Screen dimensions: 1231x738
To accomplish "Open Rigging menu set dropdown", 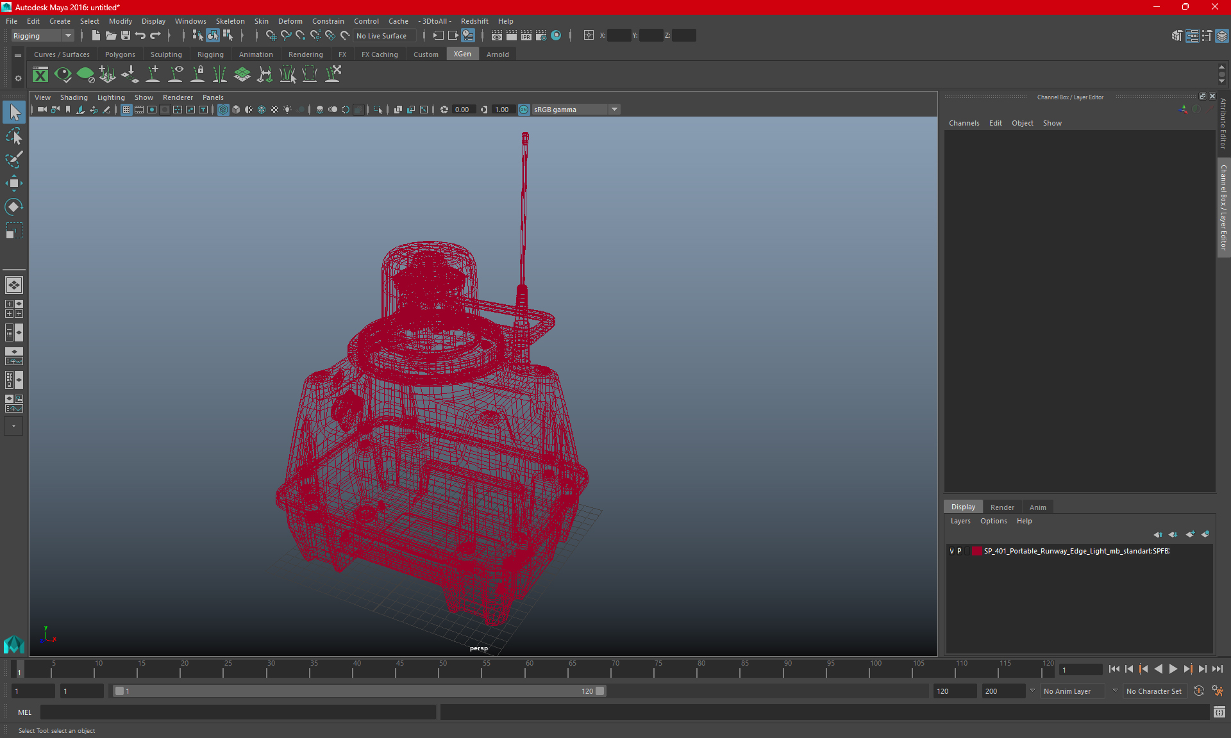I will coord(42,36).
